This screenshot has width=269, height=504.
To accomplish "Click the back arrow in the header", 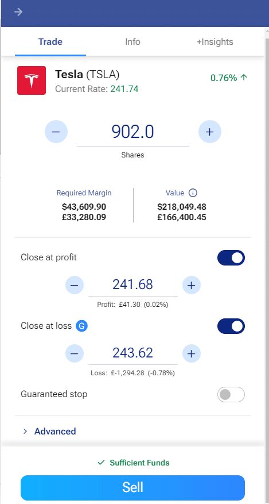I will pyautogui.click(x=18, y=12).
